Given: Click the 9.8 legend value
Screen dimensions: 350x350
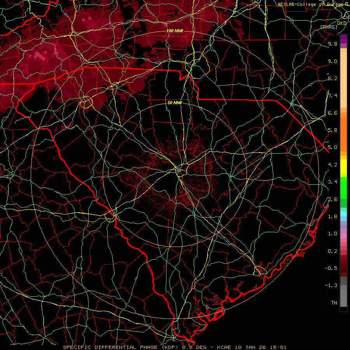Looking at the screenshot, I should coord(332,44).
